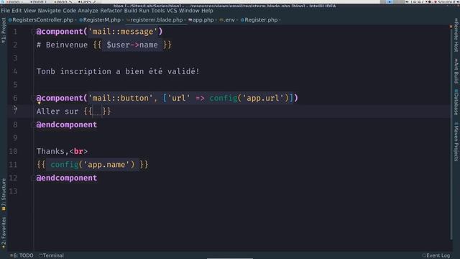The image size is (460, 259).
Task: Click the br tag on line 10
Action: (78, 152)
